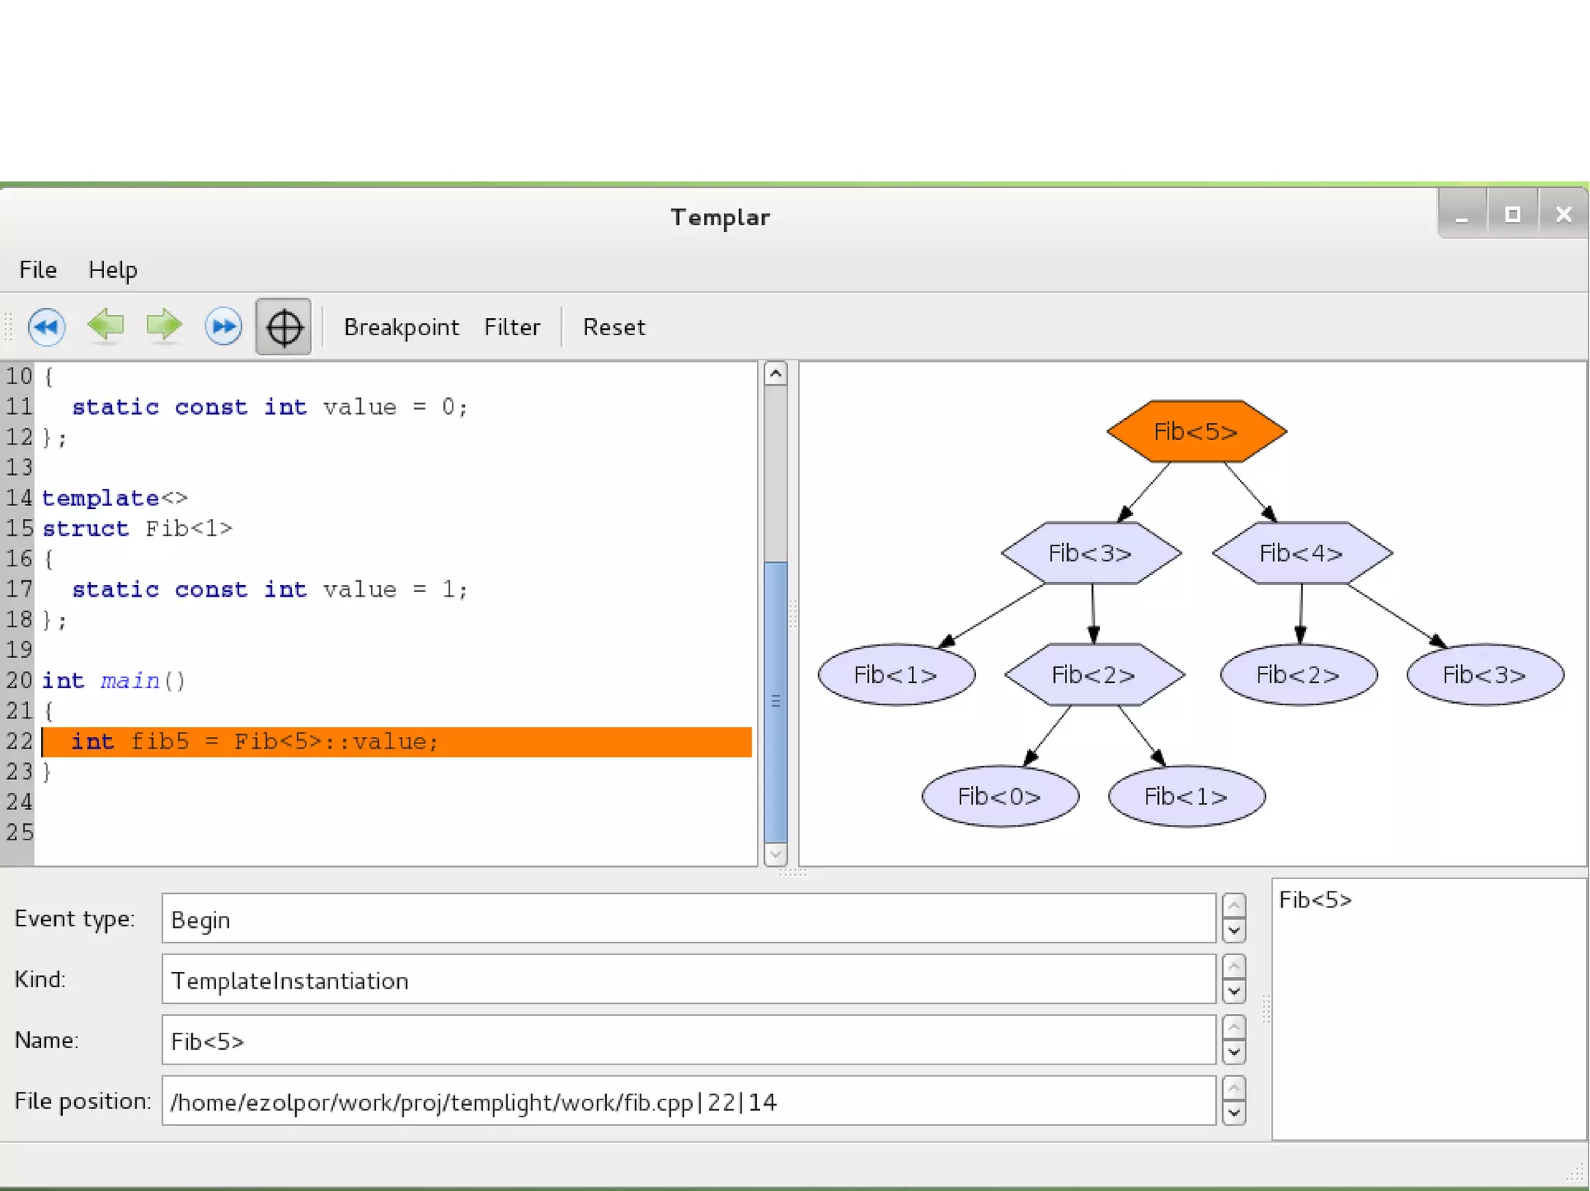1590x1191 pixels.
Task: Click the Fib<0> ellipse node
Action: 999,796
